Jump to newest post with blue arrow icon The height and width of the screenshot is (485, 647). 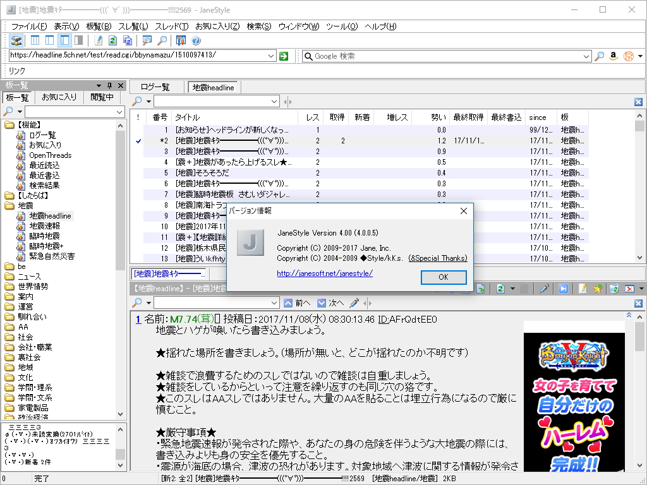[x=564, y=289]
